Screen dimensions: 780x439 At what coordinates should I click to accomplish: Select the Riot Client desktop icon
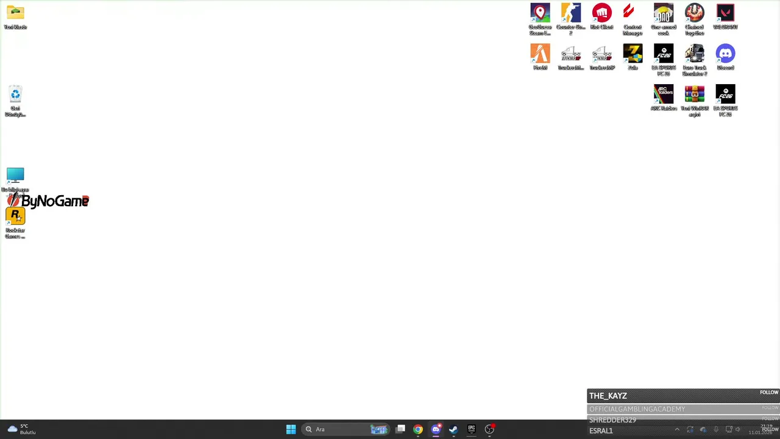tap(601, 17)
